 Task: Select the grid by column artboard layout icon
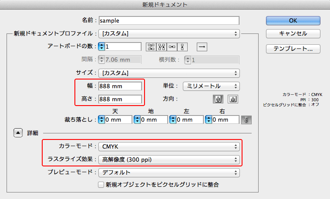162,46
